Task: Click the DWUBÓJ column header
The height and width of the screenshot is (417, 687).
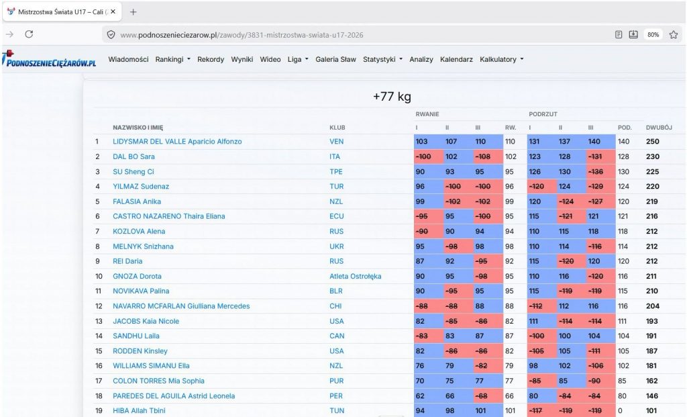Action: point(659,128)
